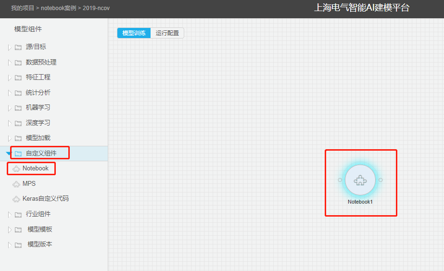Select the 模型版本 category label

39,244
